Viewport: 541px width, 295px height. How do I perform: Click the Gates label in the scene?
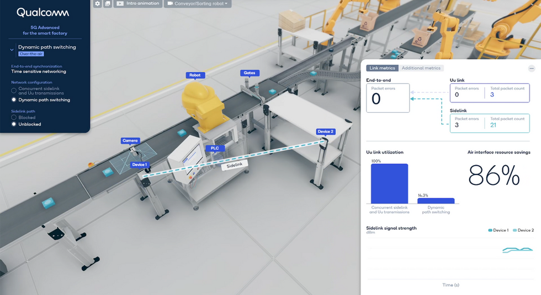point(250,73)
